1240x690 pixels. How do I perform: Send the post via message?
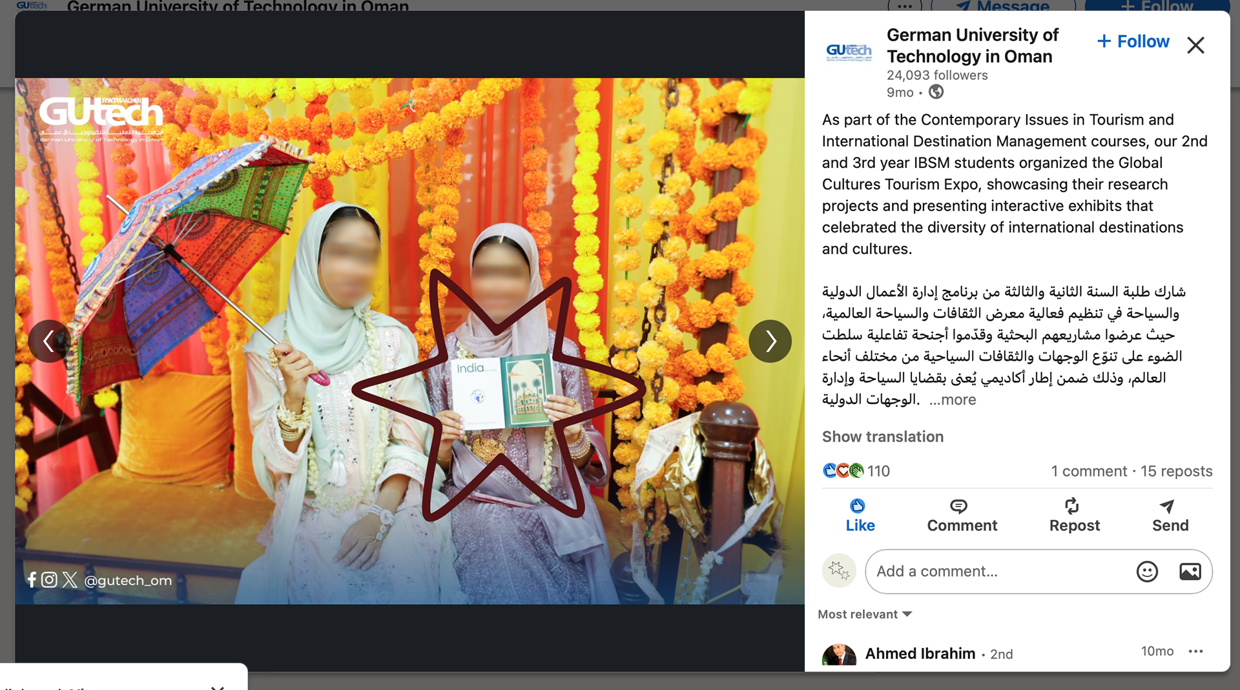[1170, 516]
